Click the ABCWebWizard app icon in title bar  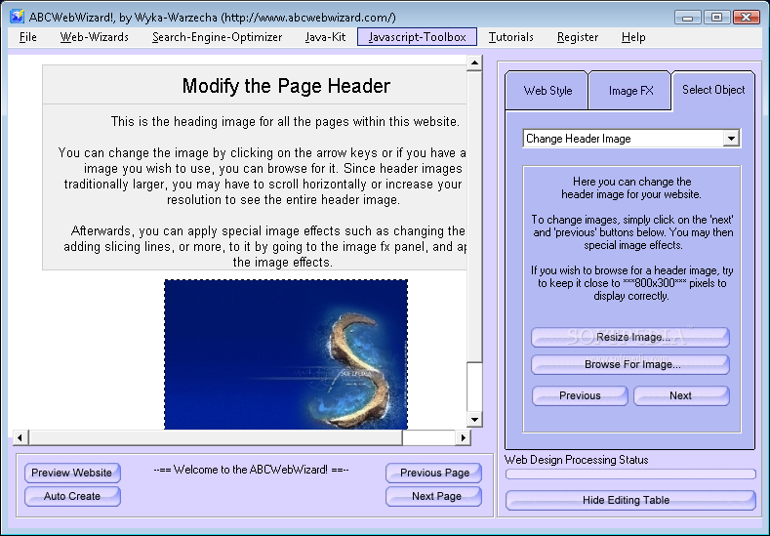[18, 17]
